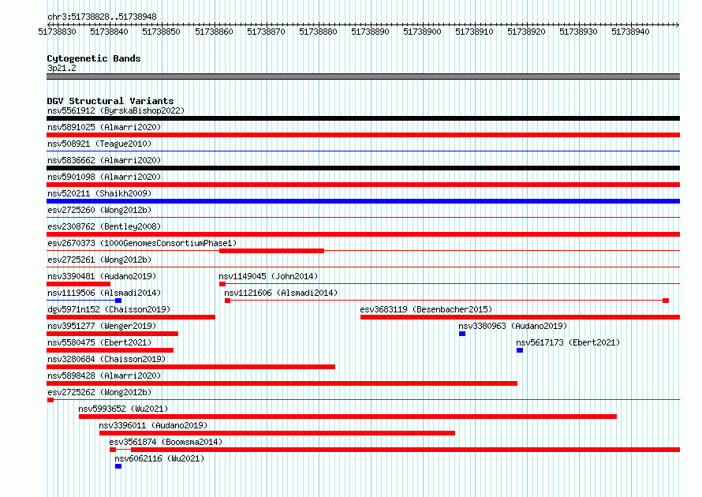Click nsv3396011 (Audano2019) label
Viewport: 702px width, 497px height.
(x=153, y=425)
